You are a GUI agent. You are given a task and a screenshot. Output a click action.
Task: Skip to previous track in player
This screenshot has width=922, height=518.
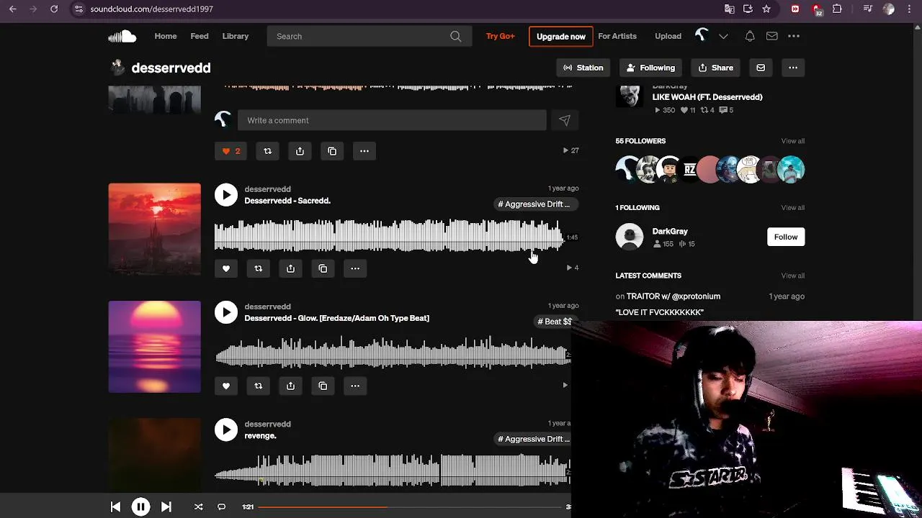[115, 507]
